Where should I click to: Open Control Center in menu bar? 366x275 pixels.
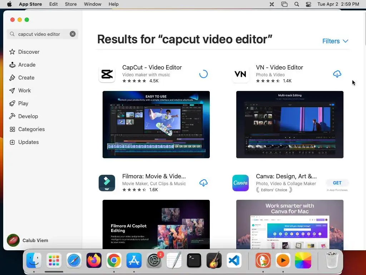[308, 4]
